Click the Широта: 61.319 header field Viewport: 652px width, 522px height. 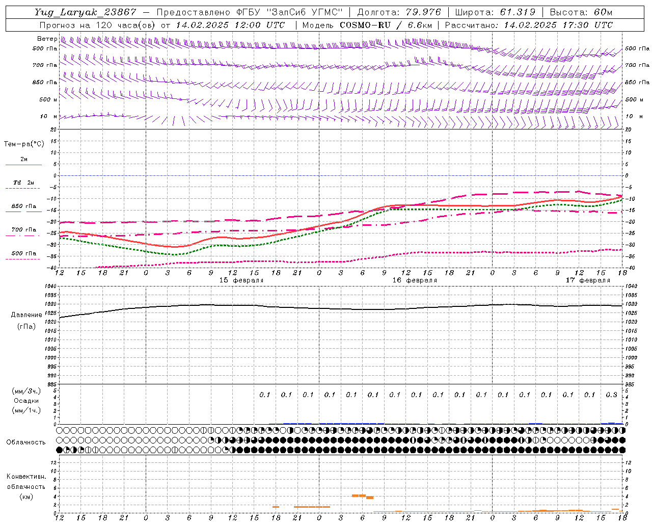[x=495, y=12]
